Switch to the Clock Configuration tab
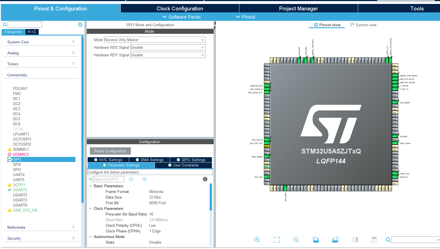The image size is (440, 249). (180, 8)
